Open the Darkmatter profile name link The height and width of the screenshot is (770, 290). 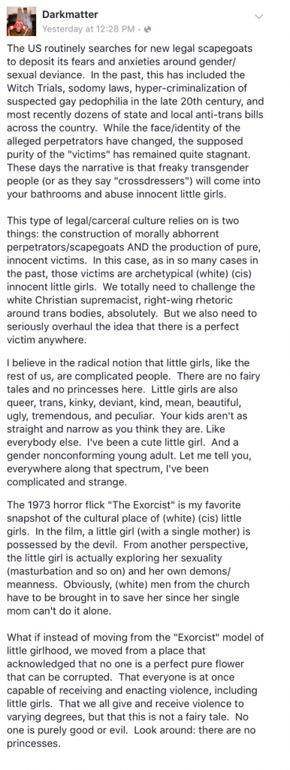pos(68,16)
